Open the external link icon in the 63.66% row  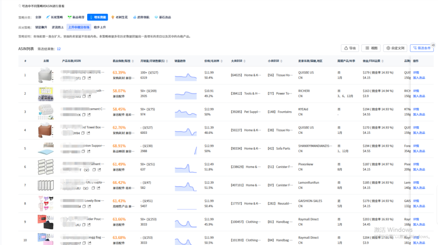pyautogui.click(x=89, y=225)
